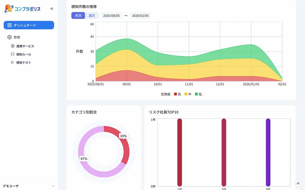Screen dimensions: 305x190
Task: Open the end date 2026/02/05 picker
Action: click(x=140, y=16)
